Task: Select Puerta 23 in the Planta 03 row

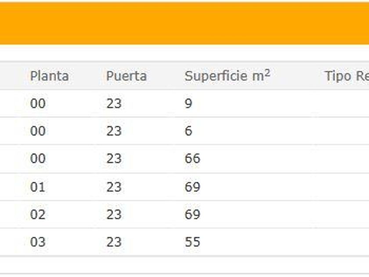Action: pos(114,242)
